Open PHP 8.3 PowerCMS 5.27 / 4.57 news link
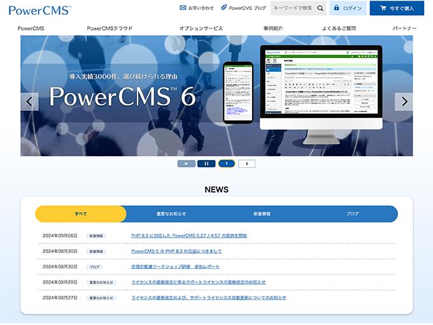The height and width of the screenshot is (325, 433). (189, 236)
